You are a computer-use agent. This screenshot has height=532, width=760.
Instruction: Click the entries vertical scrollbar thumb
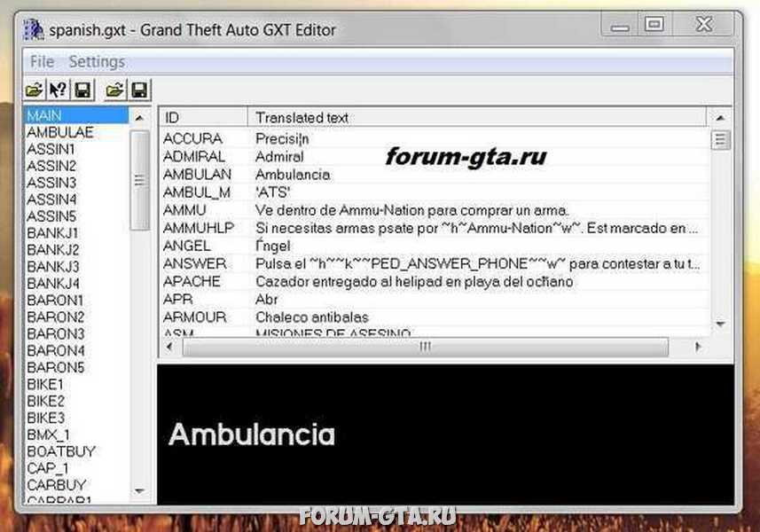point(720,140)
